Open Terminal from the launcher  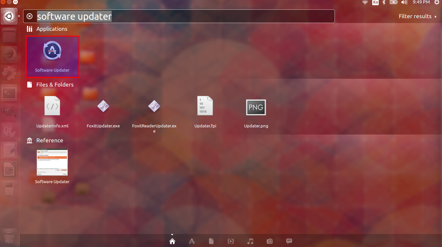[x=9, y=93]
